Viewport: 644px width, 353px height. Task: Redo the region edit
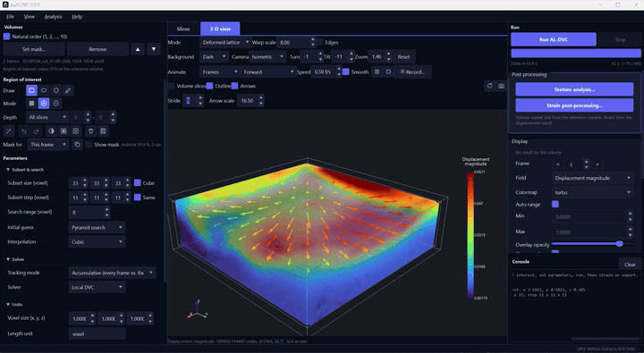(36, 131)
